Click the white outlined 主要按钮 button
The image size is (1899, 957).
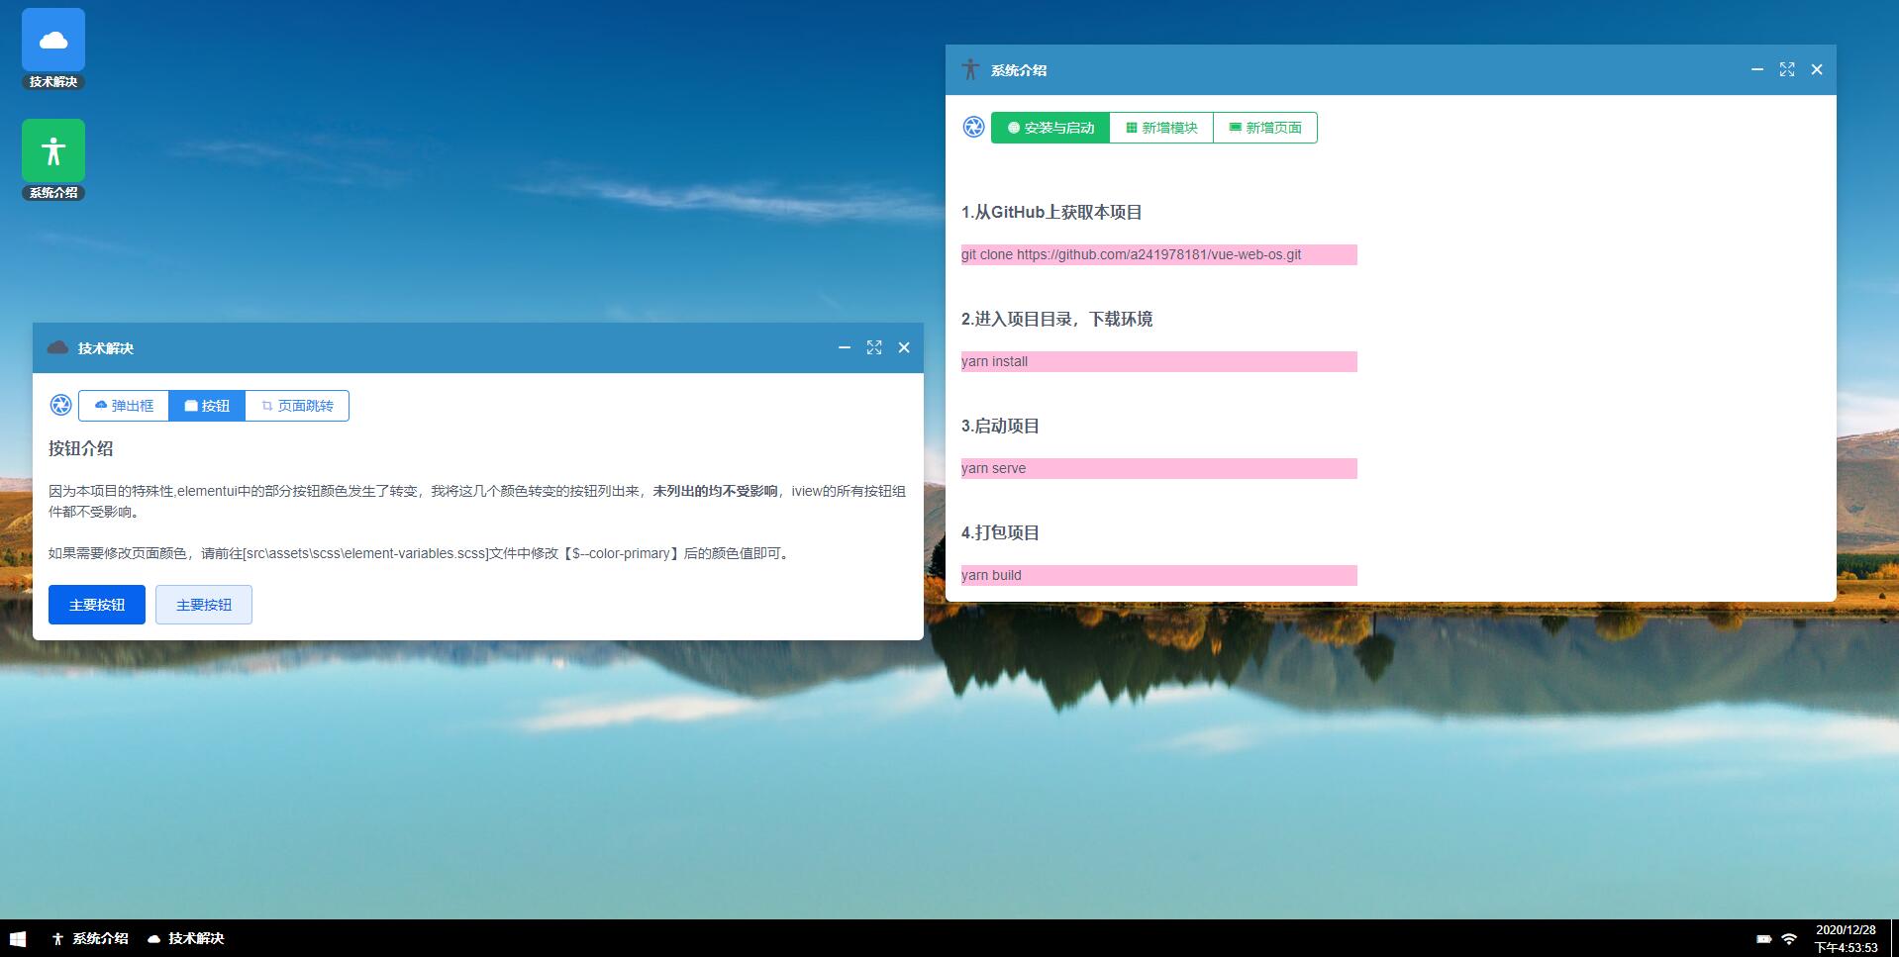(203, 604)
